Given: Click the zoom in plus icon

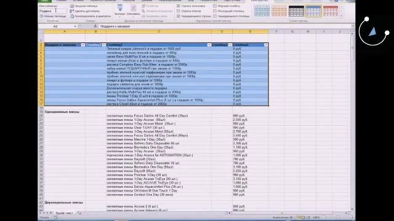Looking at the screenshot, I should tap(352, 217).
